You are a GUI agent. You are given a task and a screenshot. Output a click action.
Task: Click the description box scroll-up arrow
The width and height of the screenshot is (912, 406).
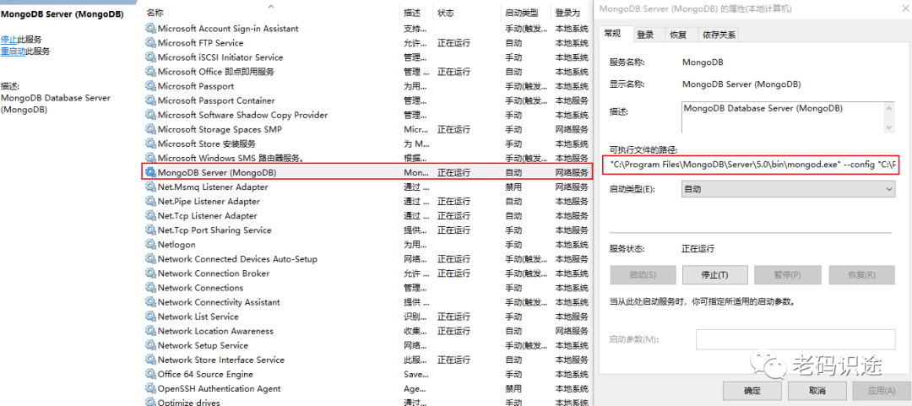[x=888, y=108]
